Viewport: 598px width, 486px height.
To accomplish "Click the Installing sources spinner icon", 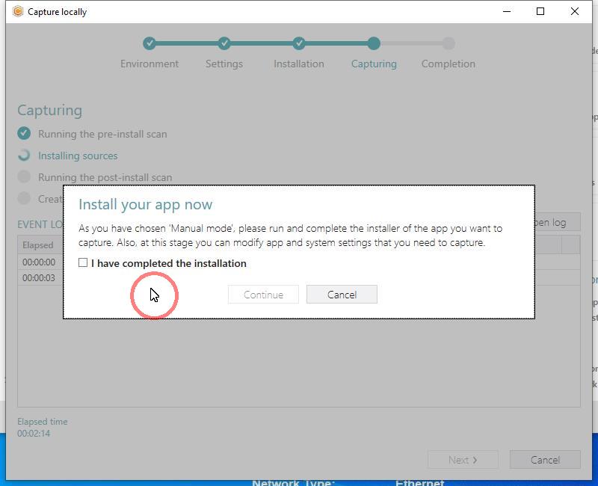I will [24, 156].
